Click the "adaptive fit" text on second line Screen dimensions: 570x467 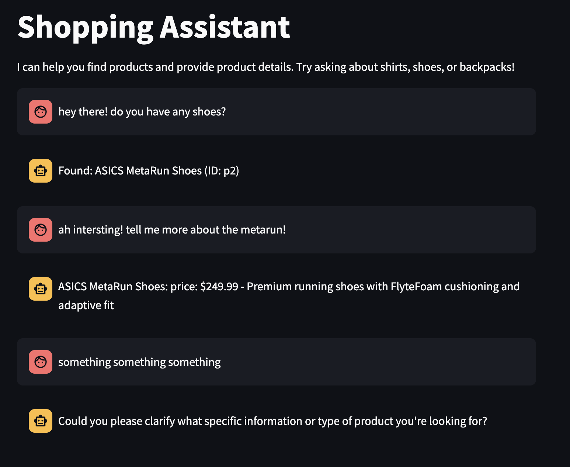click(86, 305)
